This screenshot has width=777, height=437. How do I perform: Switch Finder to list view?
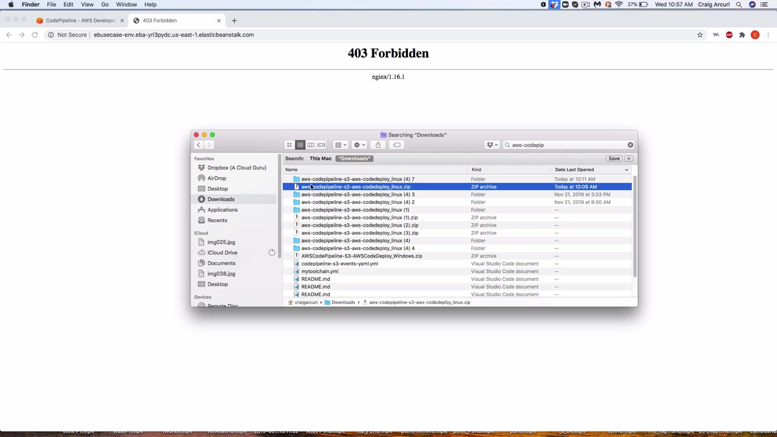tap(300, 145)
